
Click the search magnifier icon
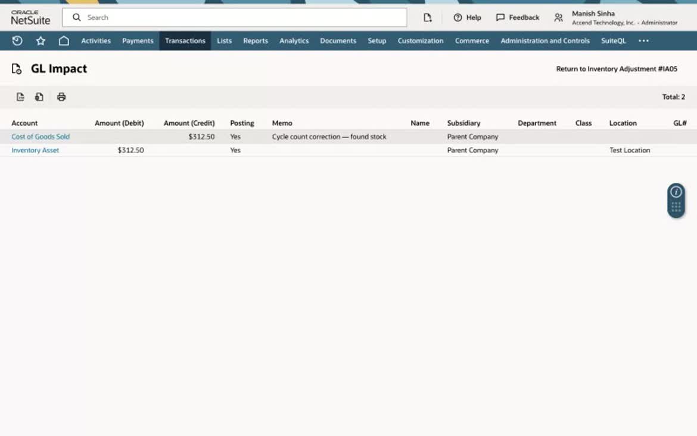(76, 17)
